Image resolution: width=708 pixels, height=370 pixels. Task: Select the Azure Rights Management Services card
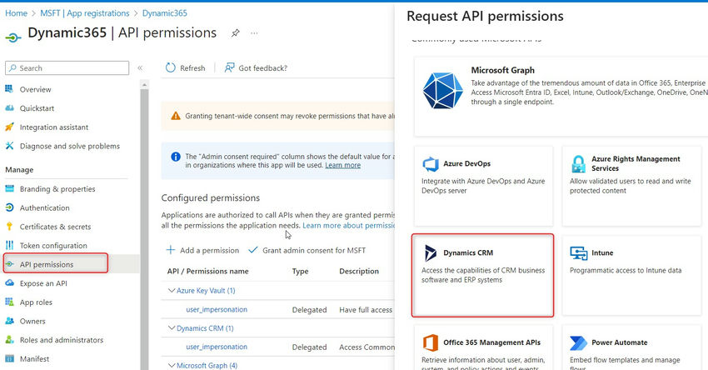coord(631,186)
